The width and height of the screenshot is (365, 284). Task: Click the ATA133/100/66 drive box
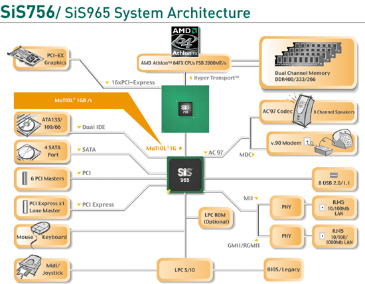(x=42, y=123)
